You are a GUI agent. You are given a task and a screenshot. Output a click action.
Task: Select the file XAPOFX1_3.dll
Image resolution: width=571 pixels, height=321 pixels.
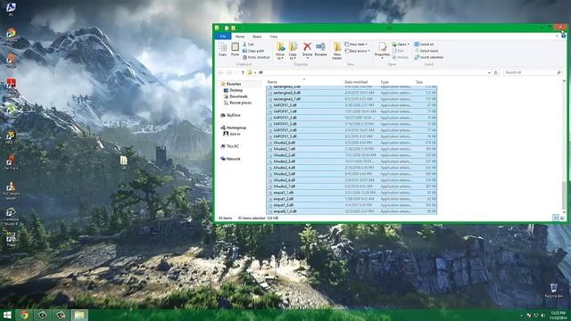pyautogui.click(x=352, y=124)
